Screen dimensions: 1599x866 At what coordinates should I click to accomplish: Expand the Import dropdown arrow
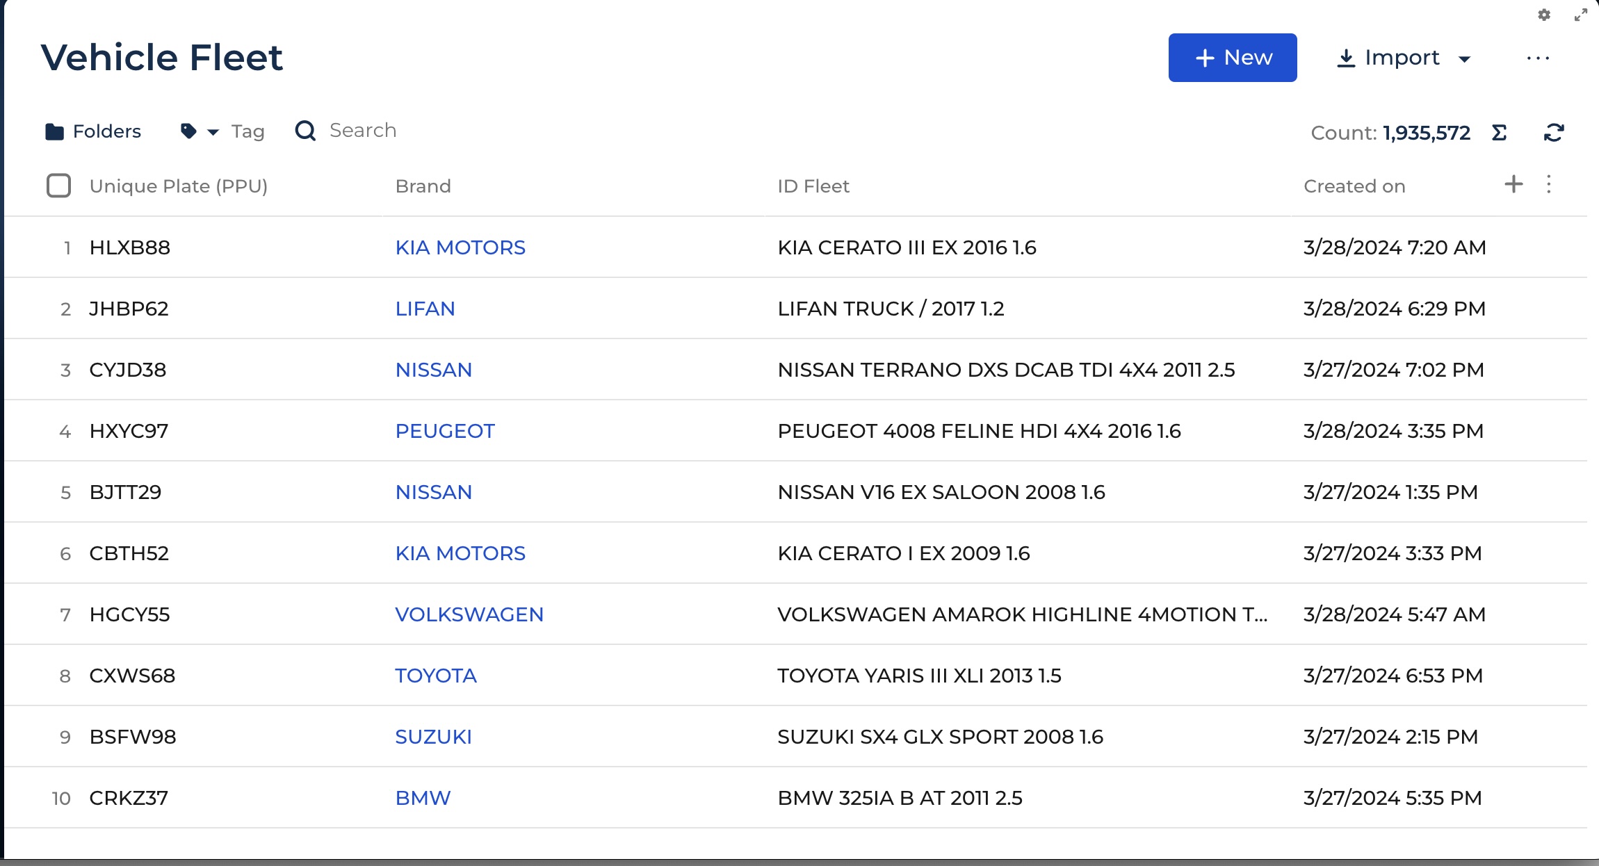tap(1464, 59)
